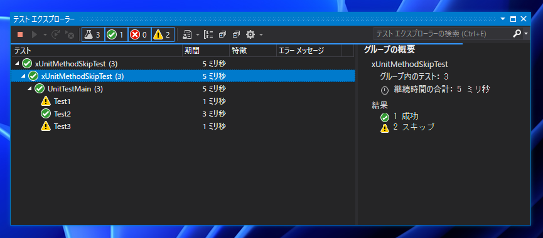Sort by the テスト column header
The width and height of the screenshot is (543, 238).
click(97, 51)
